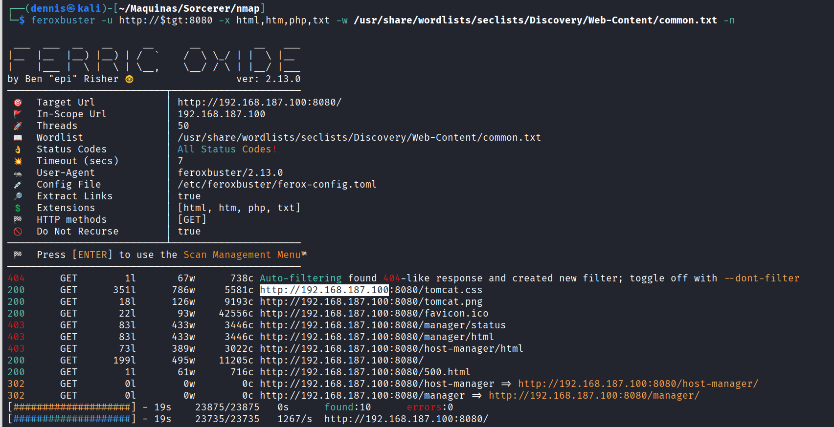This screenshot has height=427, width=834.
Task: Click the magnifier icon beside Extract Links
Action: coord(18,196)
